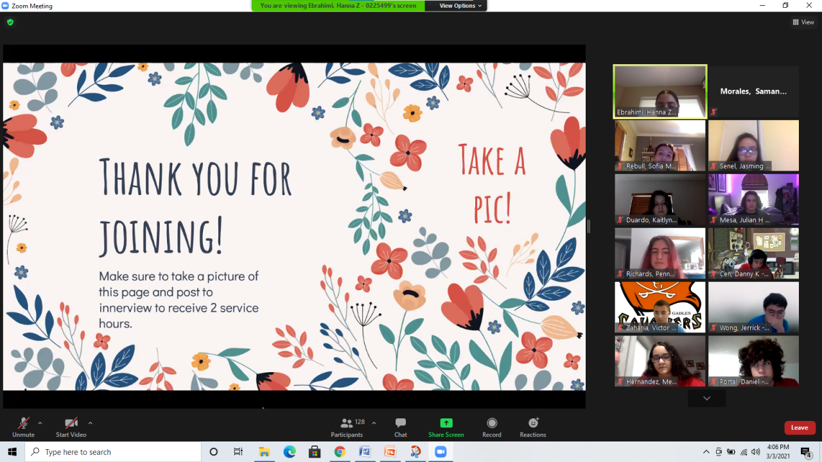Open Google Chrome from the taskbar
The width and height of the screenshot is (822, 462).
click(x=340, y=452)
